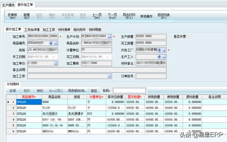The width and height of the screenshot is (227, 142).
Task: Switch to the 工作台详情 tab
Action: 32,29
